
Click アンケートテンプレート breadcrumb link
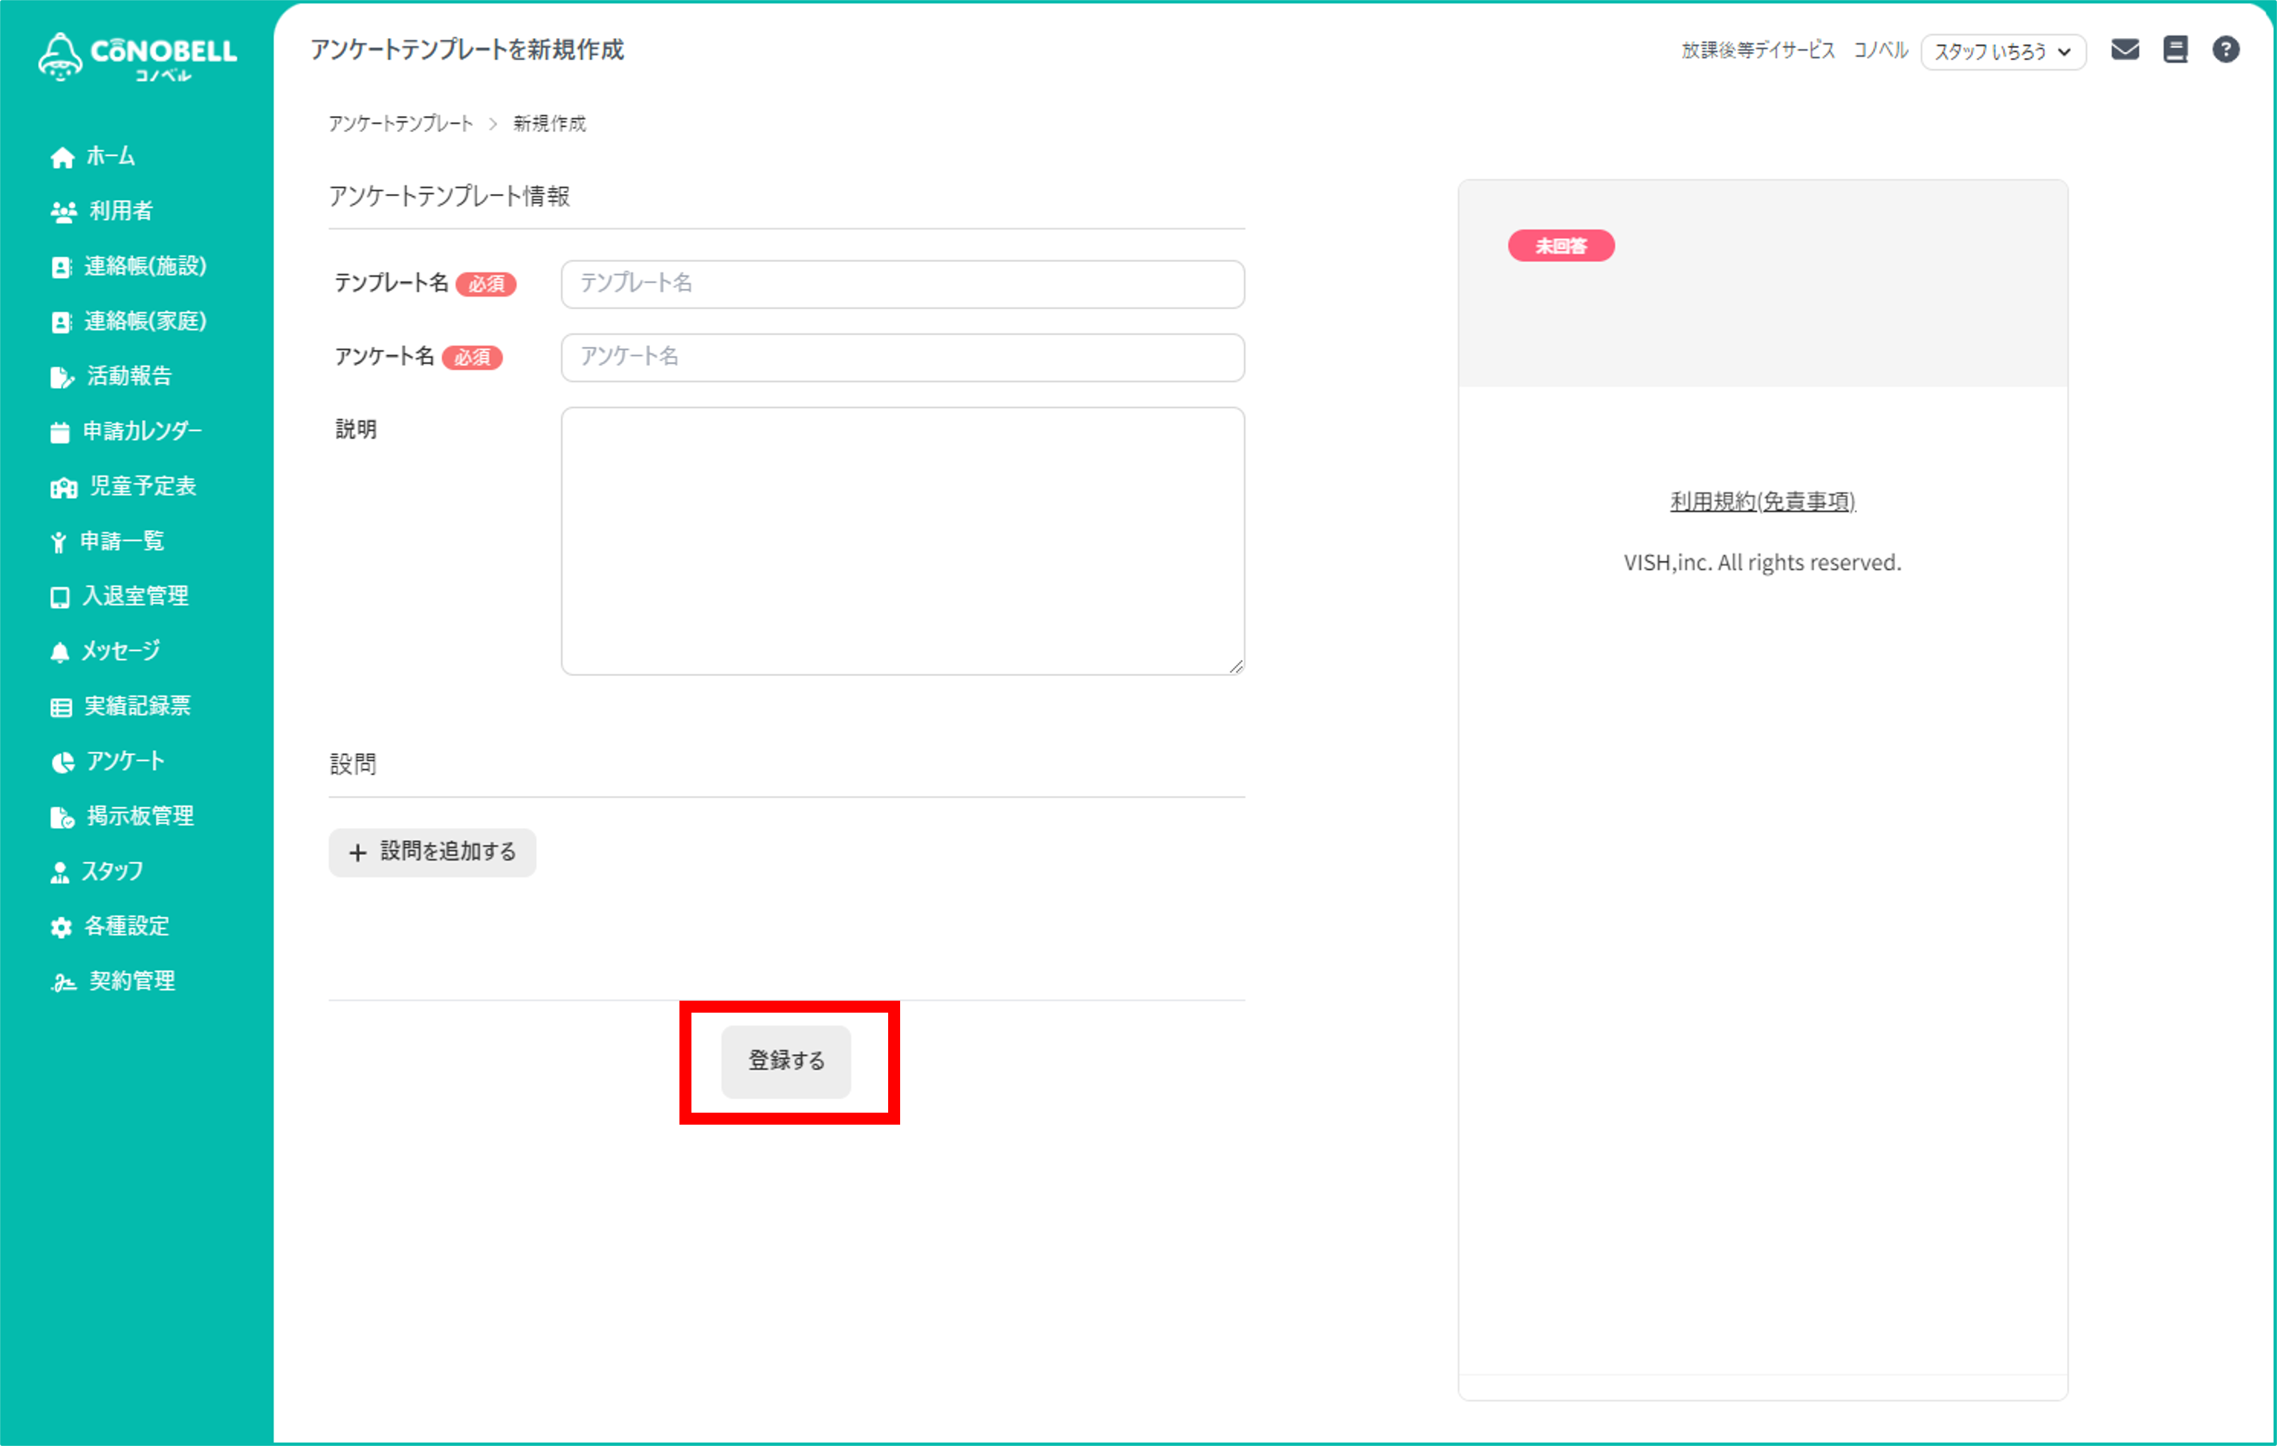(x=400, y=124)
